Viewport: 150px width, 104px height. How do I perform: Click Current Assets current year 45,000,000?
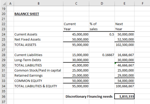tap(76, 34)
